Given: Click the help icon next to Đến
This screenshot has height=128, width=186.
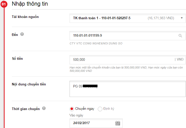Looking at the screenshot, I should point(22,34).
